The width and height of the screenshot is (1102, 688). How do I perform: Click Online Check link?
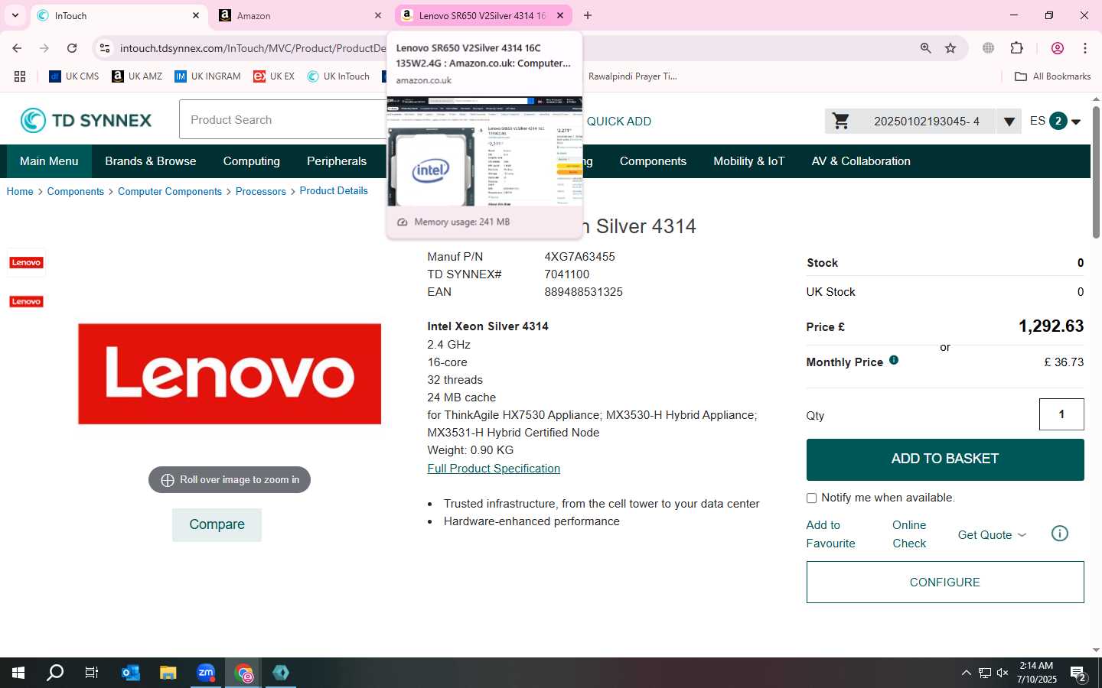pos(909,534)
